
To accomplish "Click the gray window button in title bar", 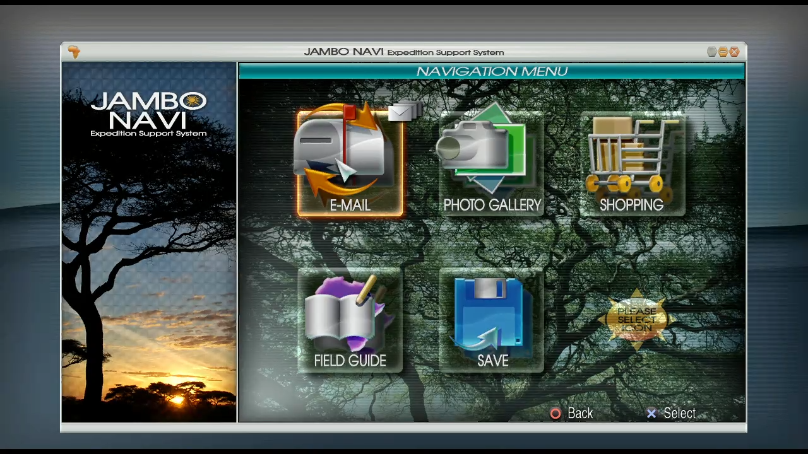I will pyautogui.click(x=712, y=52).
